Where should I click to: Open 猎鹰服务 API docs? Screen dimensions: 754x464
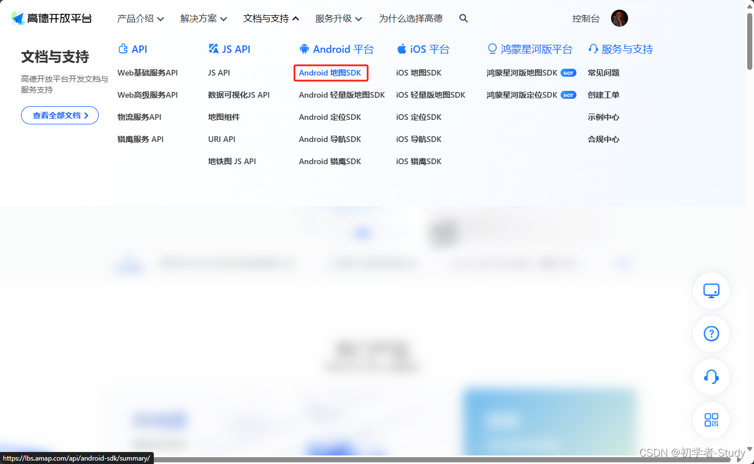pyautogui.click(x=141, y=139)
